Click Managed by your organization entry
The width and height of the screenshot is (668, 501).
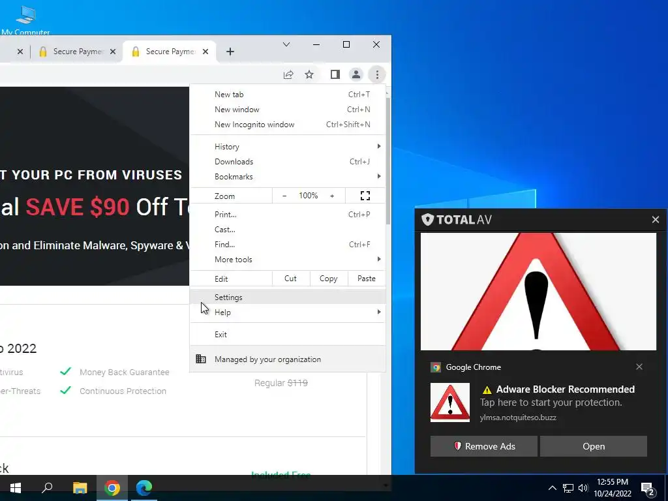tap(288, 359)
